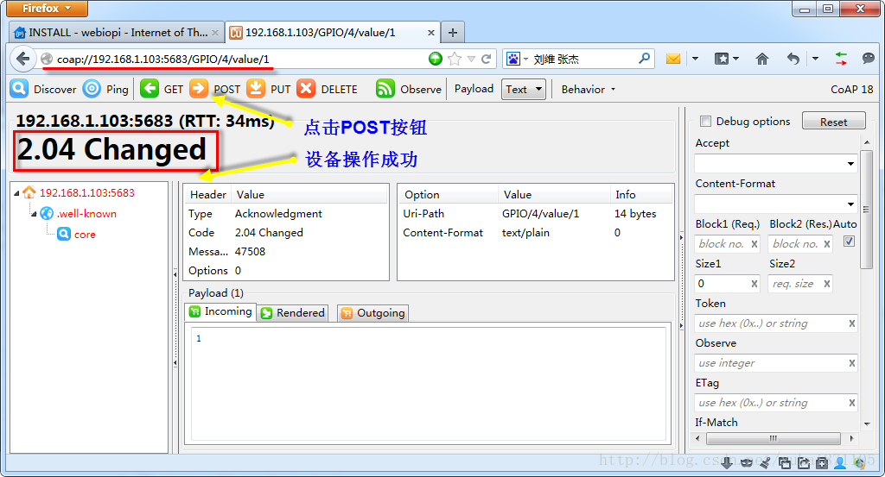Open the mail envelope toolbar icon

click(x=672, y=59)
